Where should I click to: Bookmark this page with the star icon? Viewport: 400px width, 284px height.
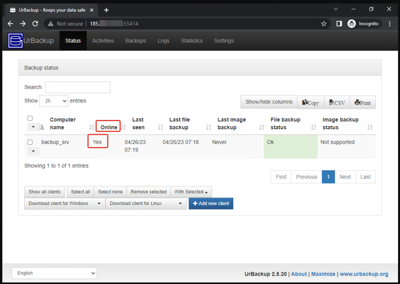tap(323, 24)
